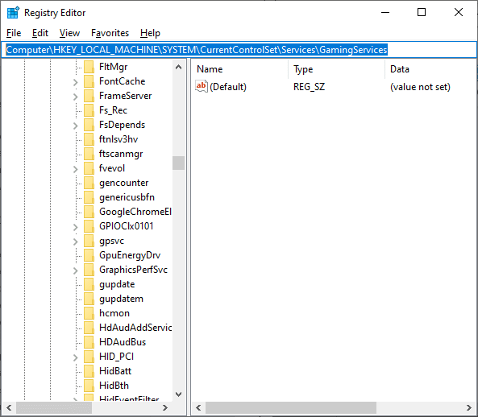Select the genericusbfn key
The height and width of the screenshot is (417, 478).
click(x=127, y=197)
